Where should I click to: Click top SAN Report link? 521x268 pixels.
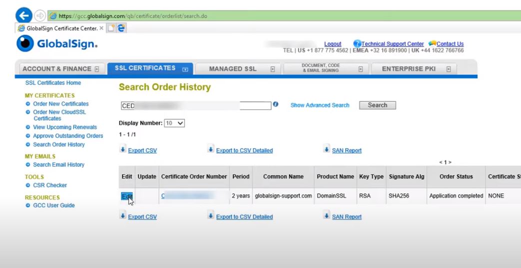[x=347, y=151]
